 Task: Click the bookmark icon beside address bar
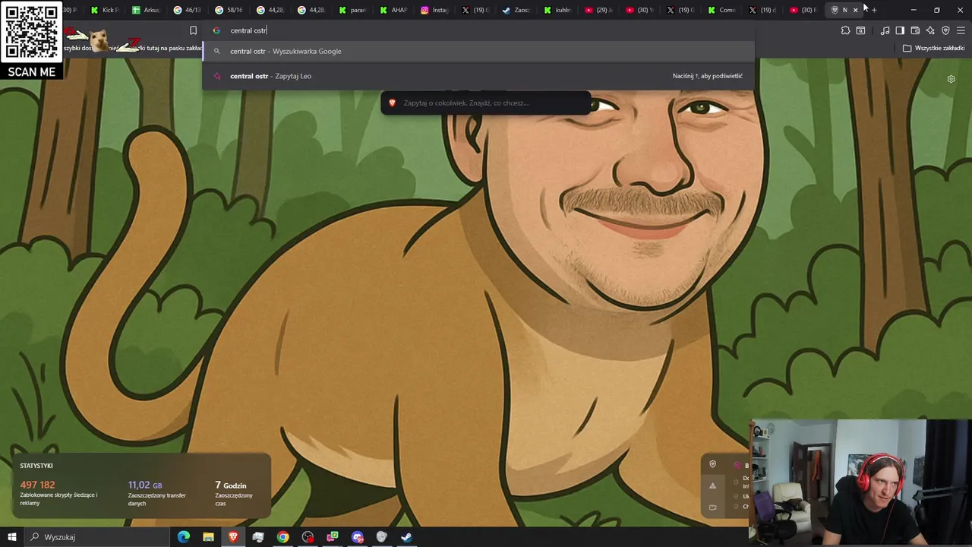point(193,30)
